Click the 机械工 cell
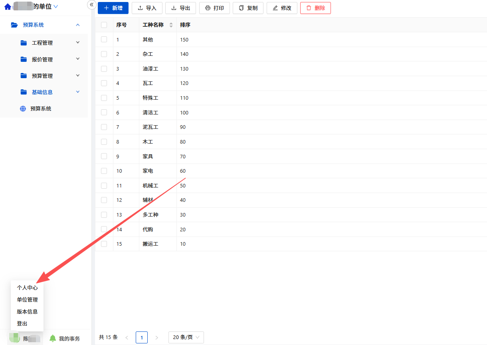Image resolution: width=487 pixels, height=345 pixels. click(x=150, y=185)
